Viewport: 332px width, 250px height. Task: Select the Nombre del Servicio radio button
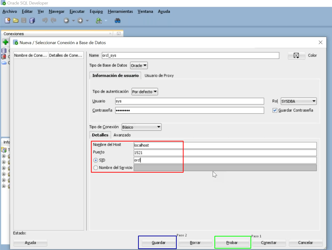click(x=96, y=168)
